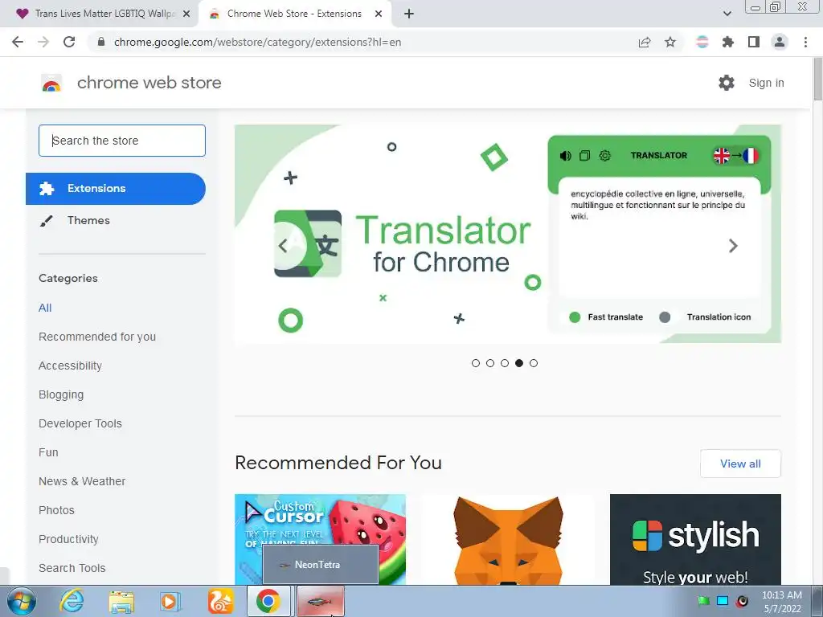This screenshot has width=823, height=617.
Task: Select the Chrome Web Store - Extensions tab
Action: click(x=294, y=14)
